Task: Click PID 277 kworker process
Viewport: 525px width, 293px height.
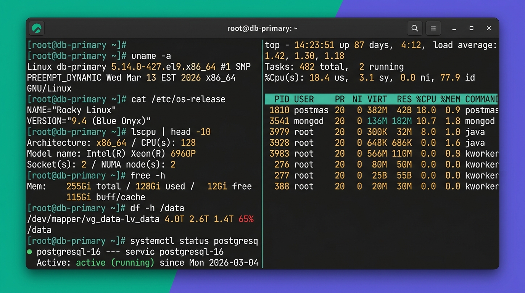Action: coord(282,175)
